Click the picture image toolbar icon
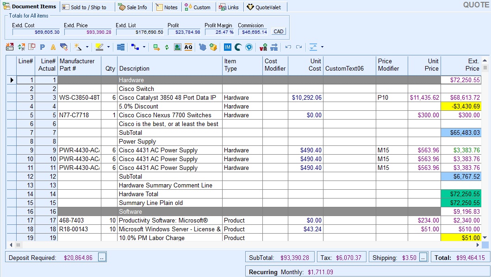The height and width of the screenshot is (277, 491). tap(178, 47)
